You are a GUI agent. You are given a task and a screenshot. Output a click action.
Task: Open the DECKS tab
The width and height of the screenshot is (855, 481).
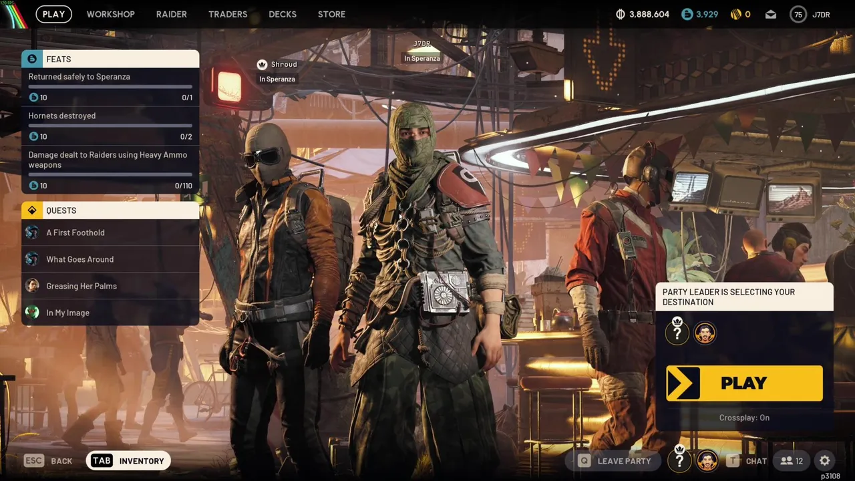(282, 14)
